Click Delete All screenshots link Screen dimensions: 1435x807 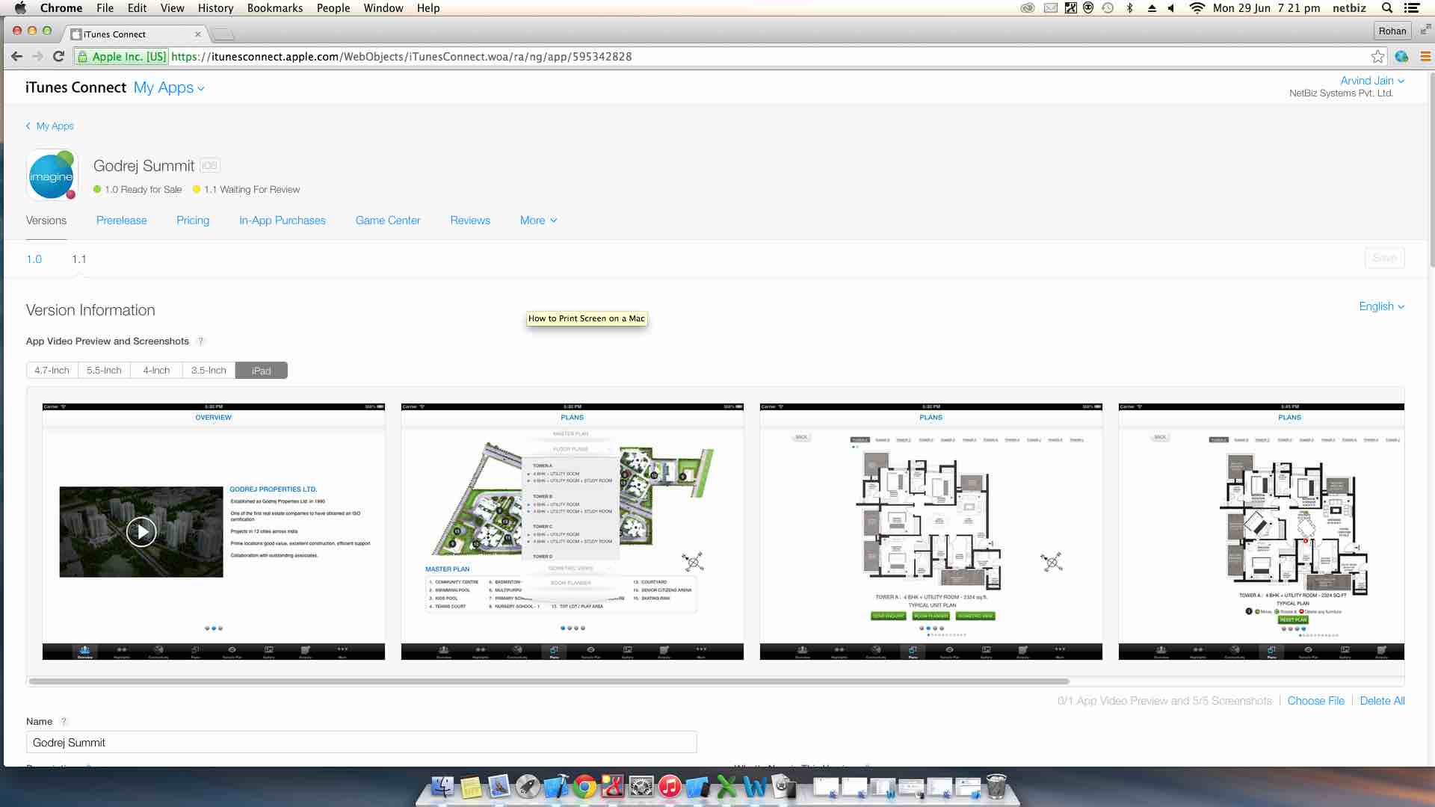click(x=1382, y=701)
